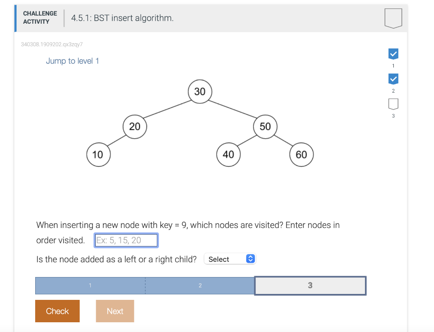Click node 60 in the tree

pyautogui.click(x=301, y=154)
